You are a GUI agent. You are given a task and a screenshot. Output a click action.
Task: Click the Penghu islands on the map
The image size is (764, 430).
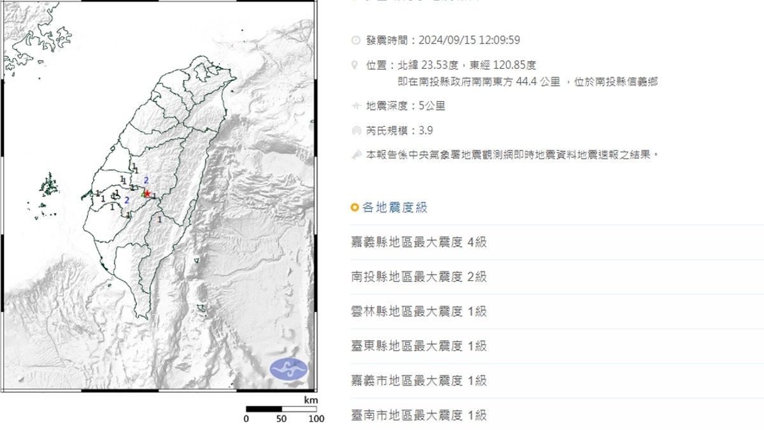coord(47,185)
